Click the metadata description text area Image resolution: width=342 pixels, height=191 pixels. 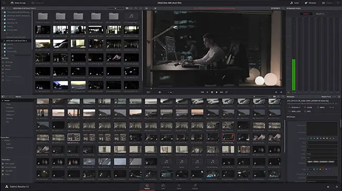tap(322, 129)
